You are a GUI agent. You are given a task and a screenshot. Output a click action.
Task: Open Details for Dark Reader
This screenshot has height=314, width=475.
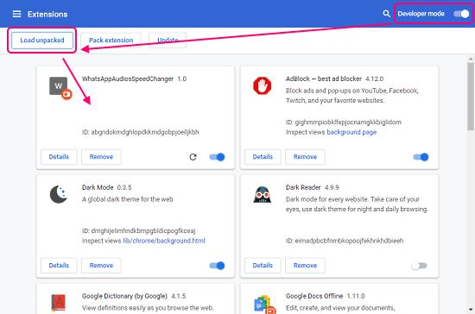point(263,266)
